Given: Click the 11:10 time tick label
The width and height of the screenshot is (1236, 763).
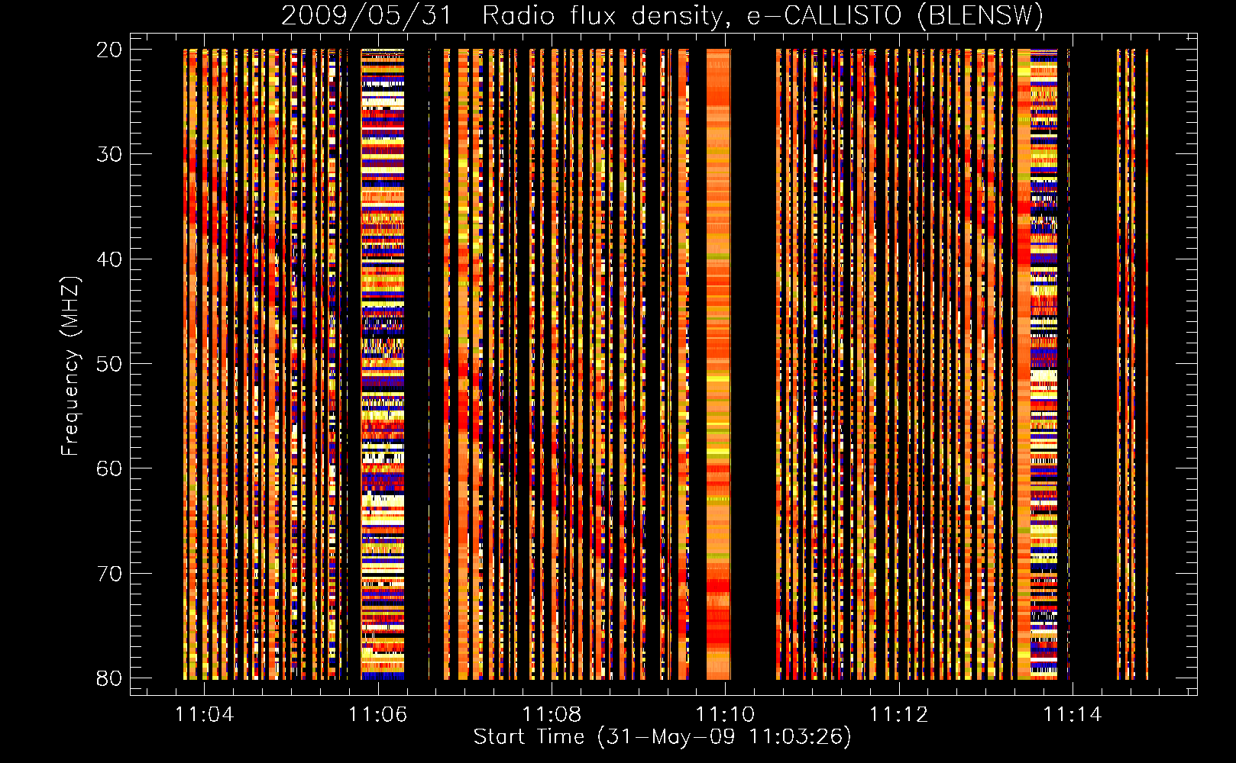Looking at the screenshot, I should coord(724,714).
